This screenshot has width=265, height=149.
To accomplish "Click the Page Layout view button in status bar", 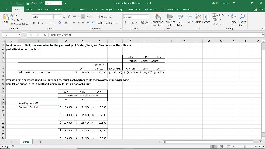I will 221,146.
